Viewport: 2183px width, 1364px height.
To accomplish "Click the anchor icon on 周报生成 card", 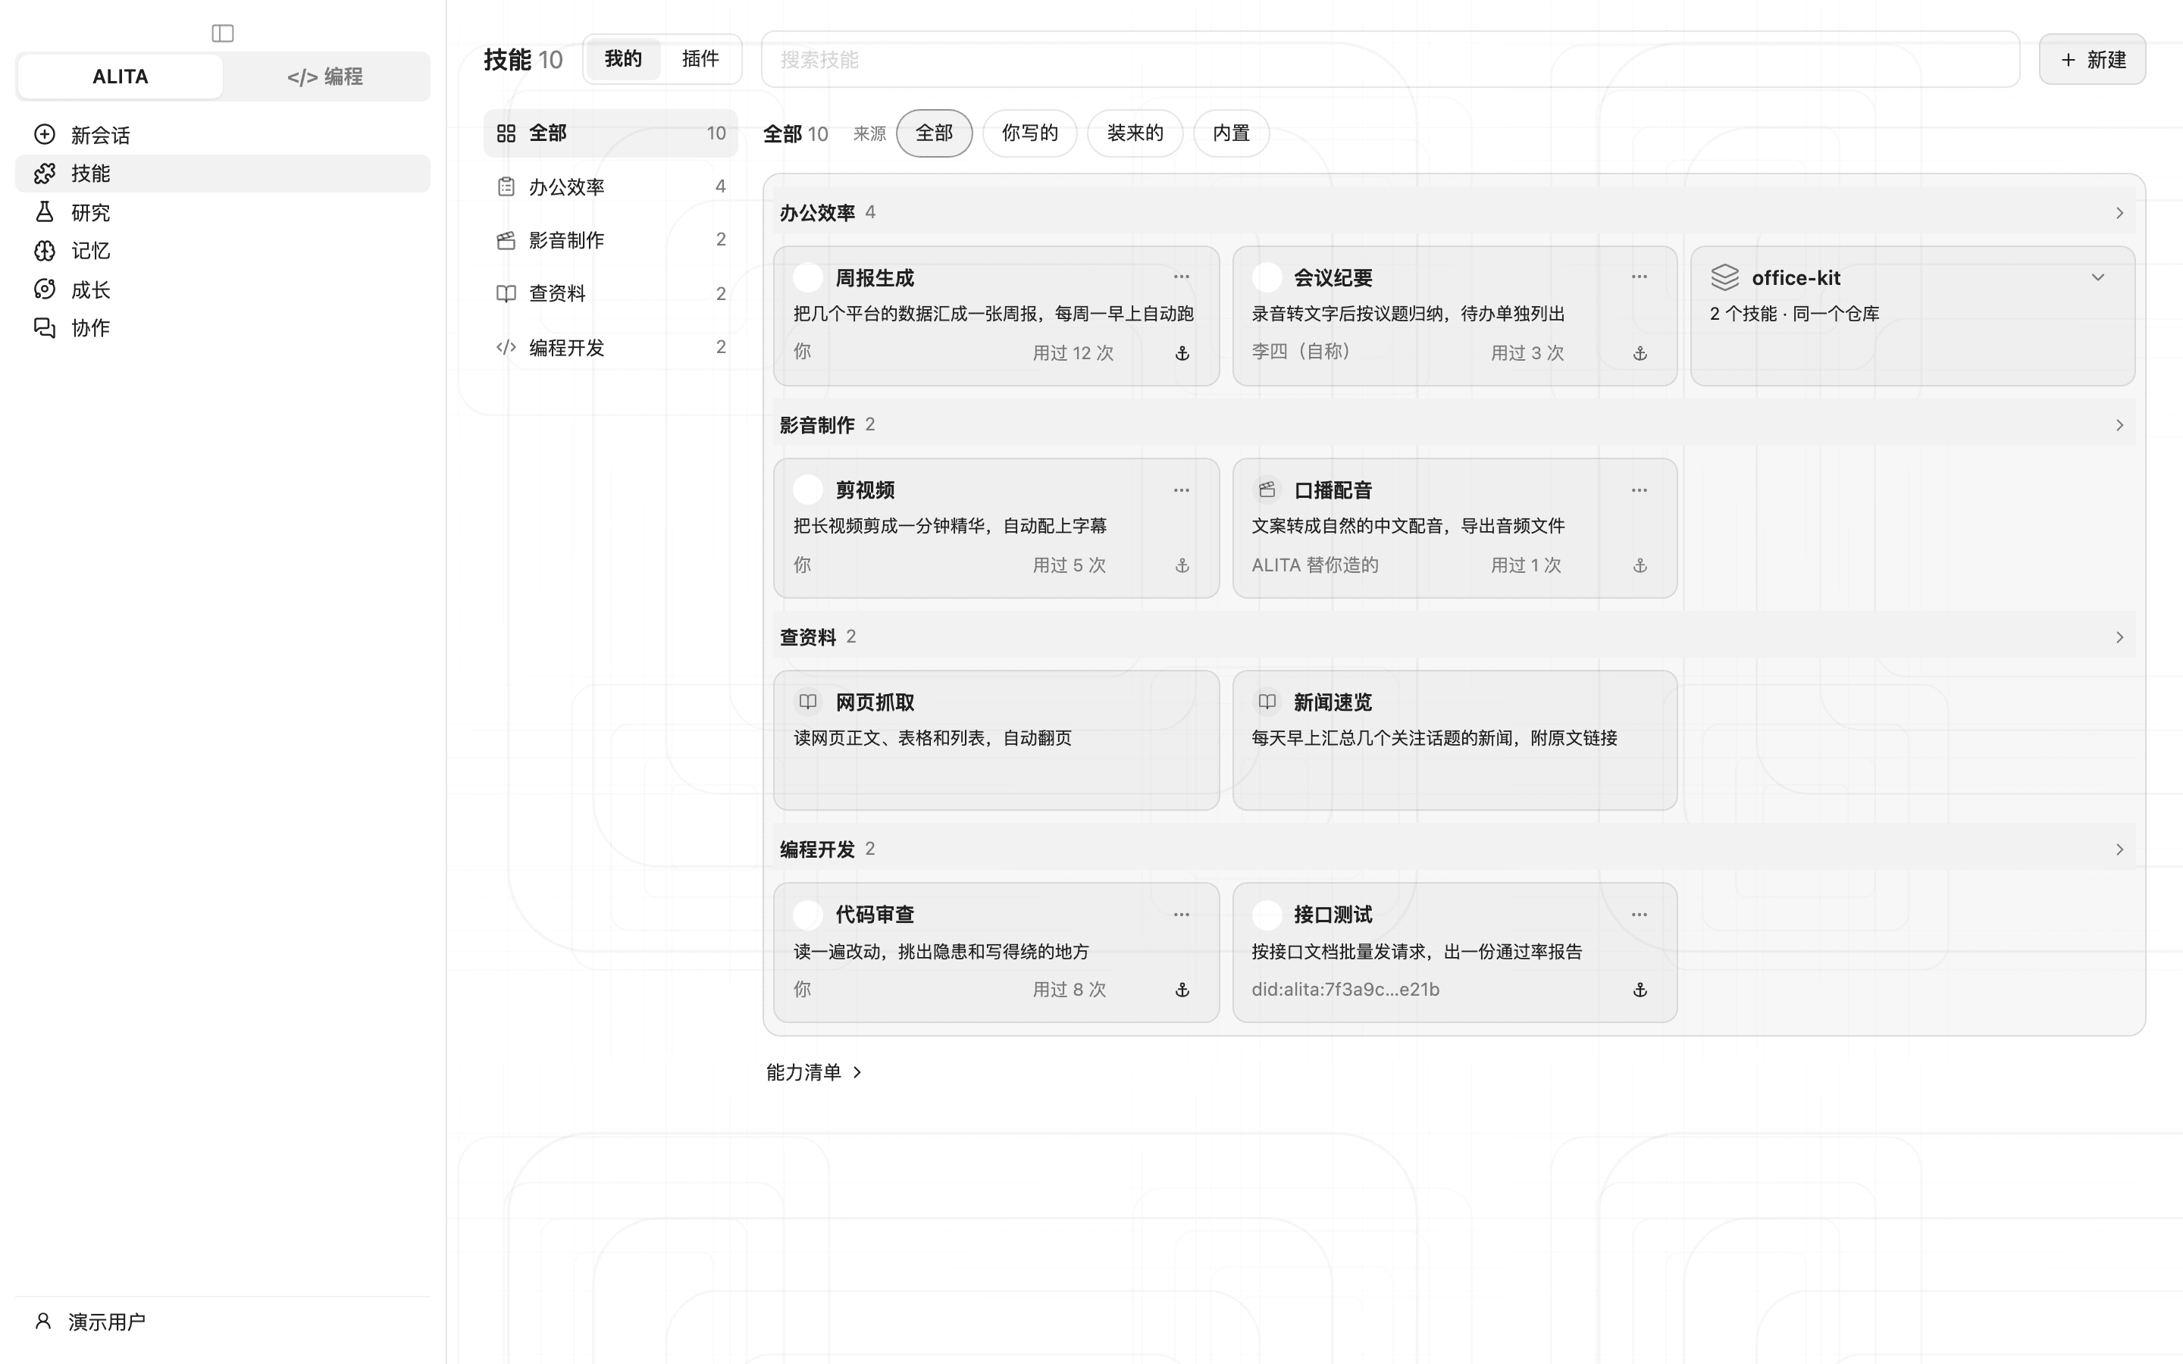I will 1182,354.
